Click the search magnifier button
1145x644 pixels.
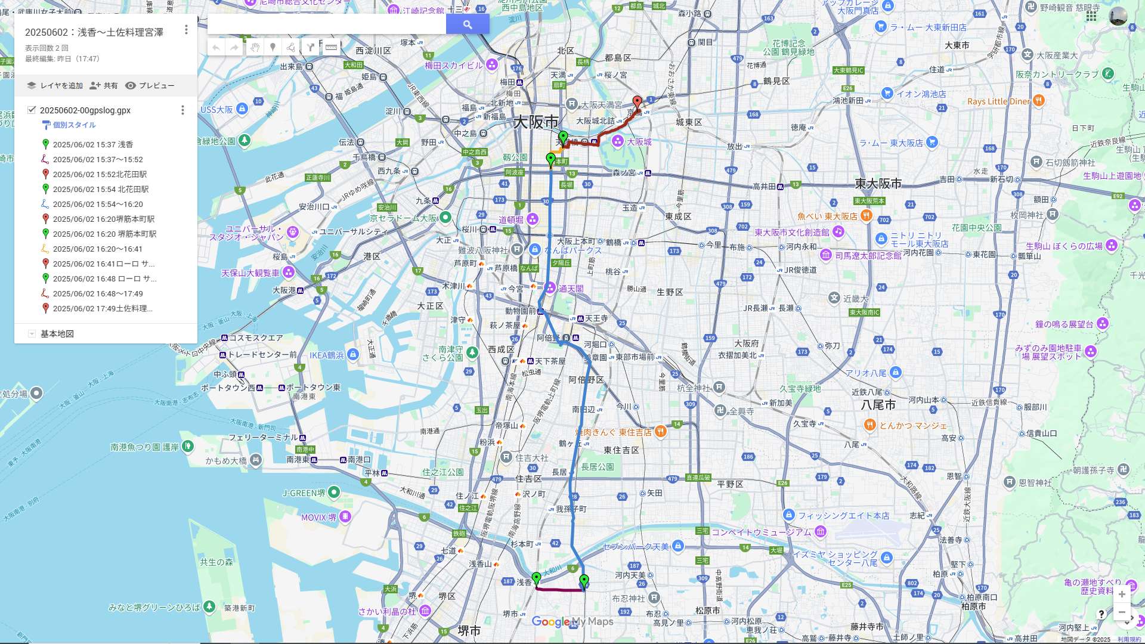(x=468, y=24)
